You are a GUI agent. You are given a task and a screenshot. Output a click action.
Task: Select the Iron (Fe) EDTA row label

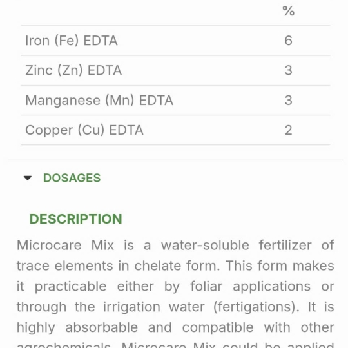[72, 41]
